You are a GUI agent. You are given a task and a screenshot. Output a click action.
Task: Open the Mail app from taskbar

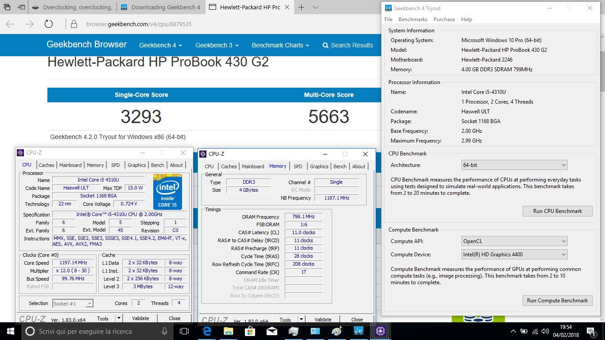tap(272, 331)
